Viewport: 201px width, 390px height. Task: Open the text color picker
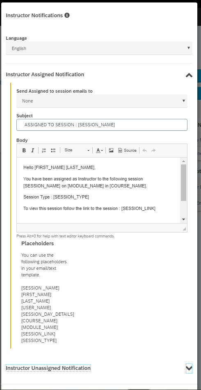coord(99,150)
